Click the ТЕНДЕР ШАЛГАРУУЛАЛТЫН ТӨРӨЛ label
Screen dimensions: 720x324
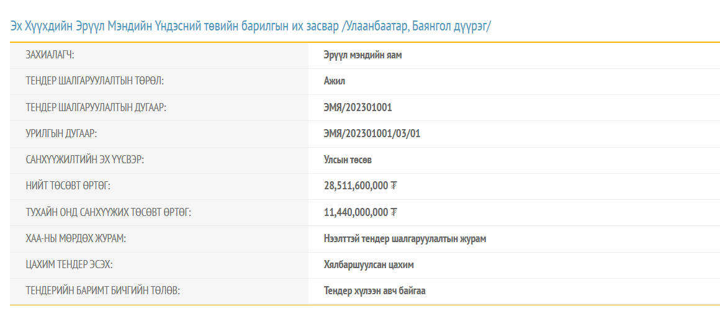pos(94,81)
